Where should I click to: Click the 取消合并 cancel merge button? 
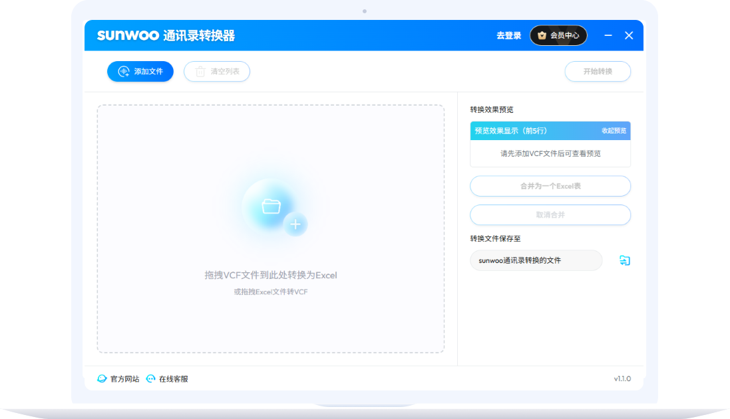pyautogui.click(x=550, y=214)
